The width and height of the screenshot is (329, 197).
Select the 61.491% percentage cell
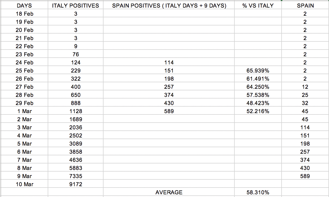[x=258, y=79]
